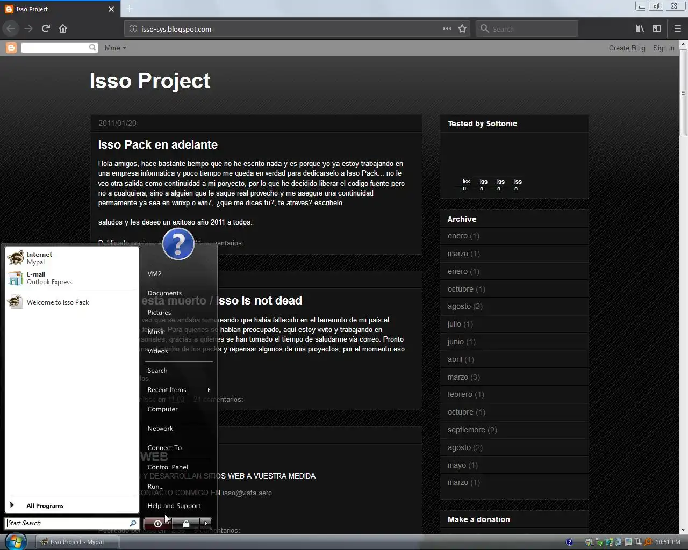Open Welcome to Isso Pack shortcut
This screenshot has width=688, height=550.
point(72,302)
